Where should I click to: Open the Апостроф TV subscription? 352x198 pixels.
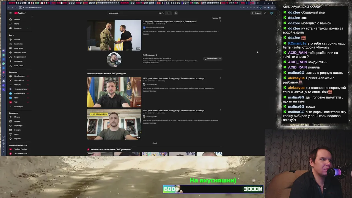[19, 81]
